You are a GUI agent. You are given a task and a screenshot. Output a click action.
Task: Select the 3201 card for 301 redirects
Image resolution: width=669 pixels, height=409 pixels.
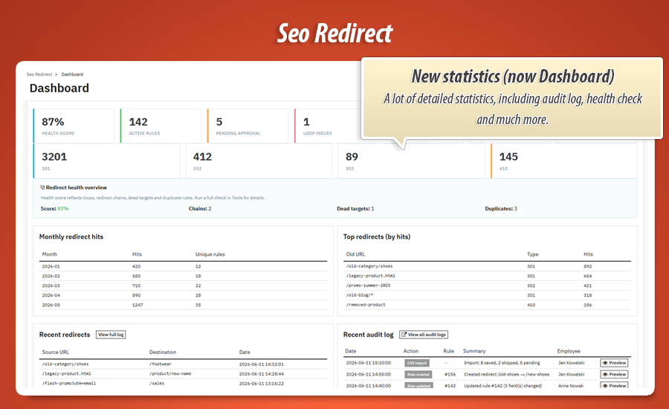click(106, 161)
